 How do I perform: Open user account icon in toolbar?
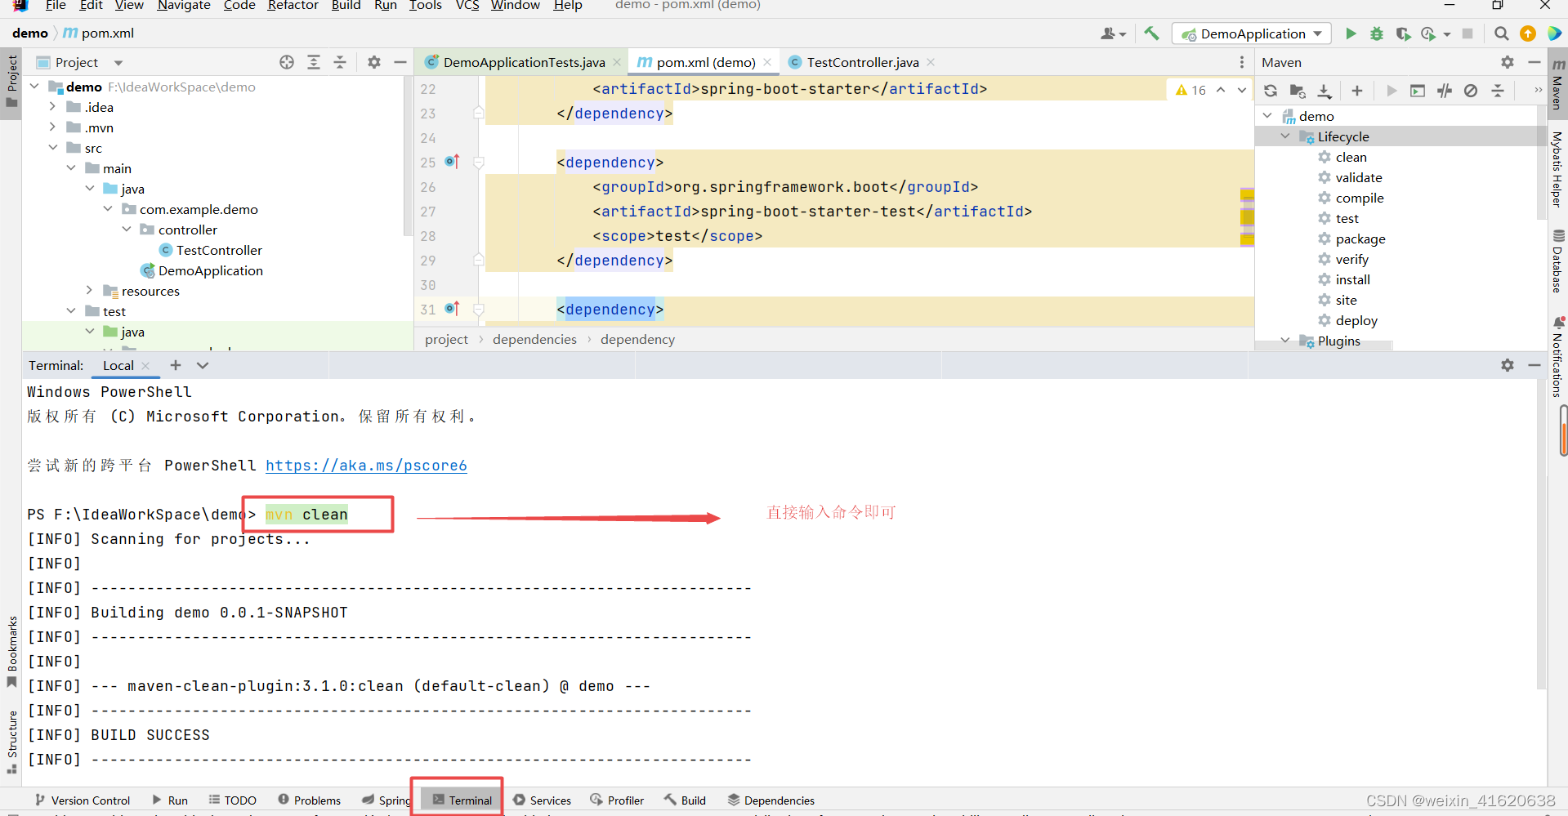pyautogui.click(x=1113, y=33)
